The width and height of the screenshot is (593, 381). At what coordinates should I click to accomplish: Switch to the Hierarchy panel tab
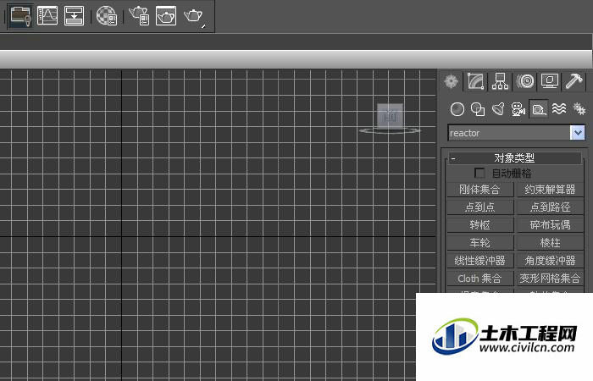[x=500, y=81]
